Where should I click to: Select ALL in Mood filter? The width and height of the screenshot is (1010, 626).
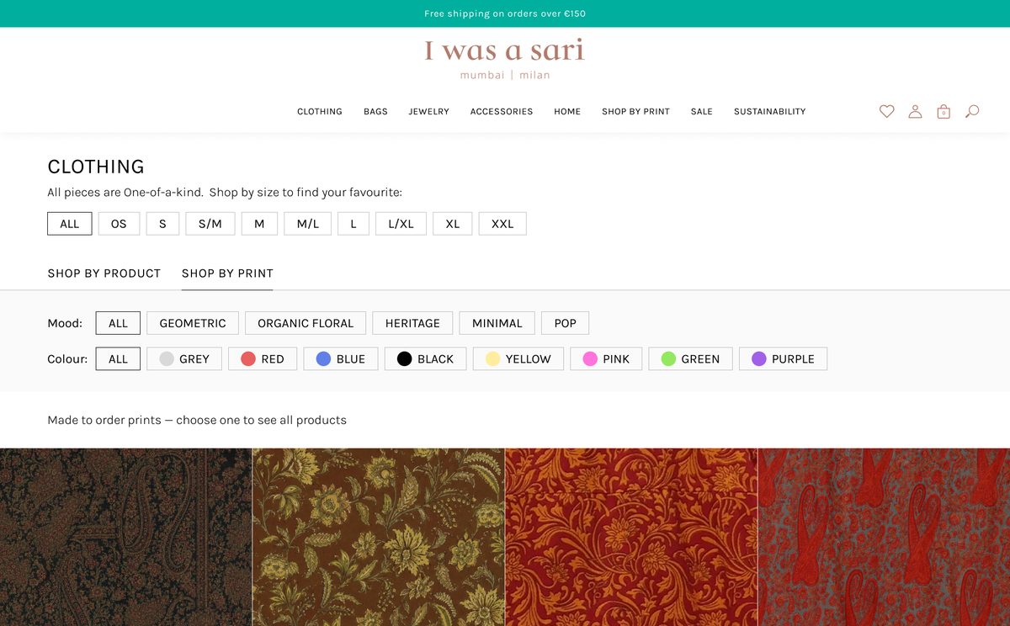[x=118, y=323]
